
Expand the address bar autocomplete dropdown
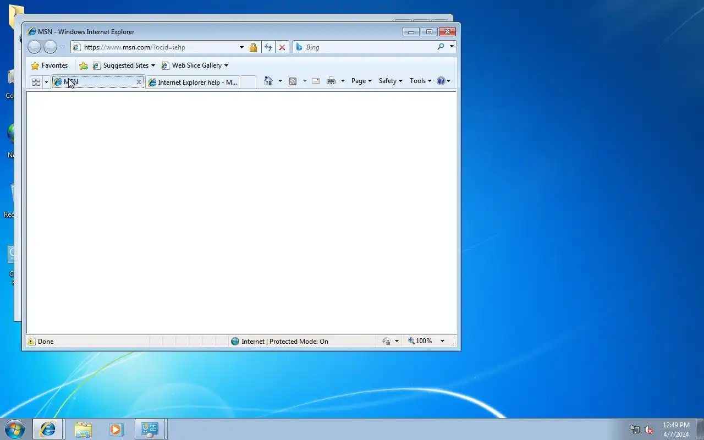(x=241, y=47)
